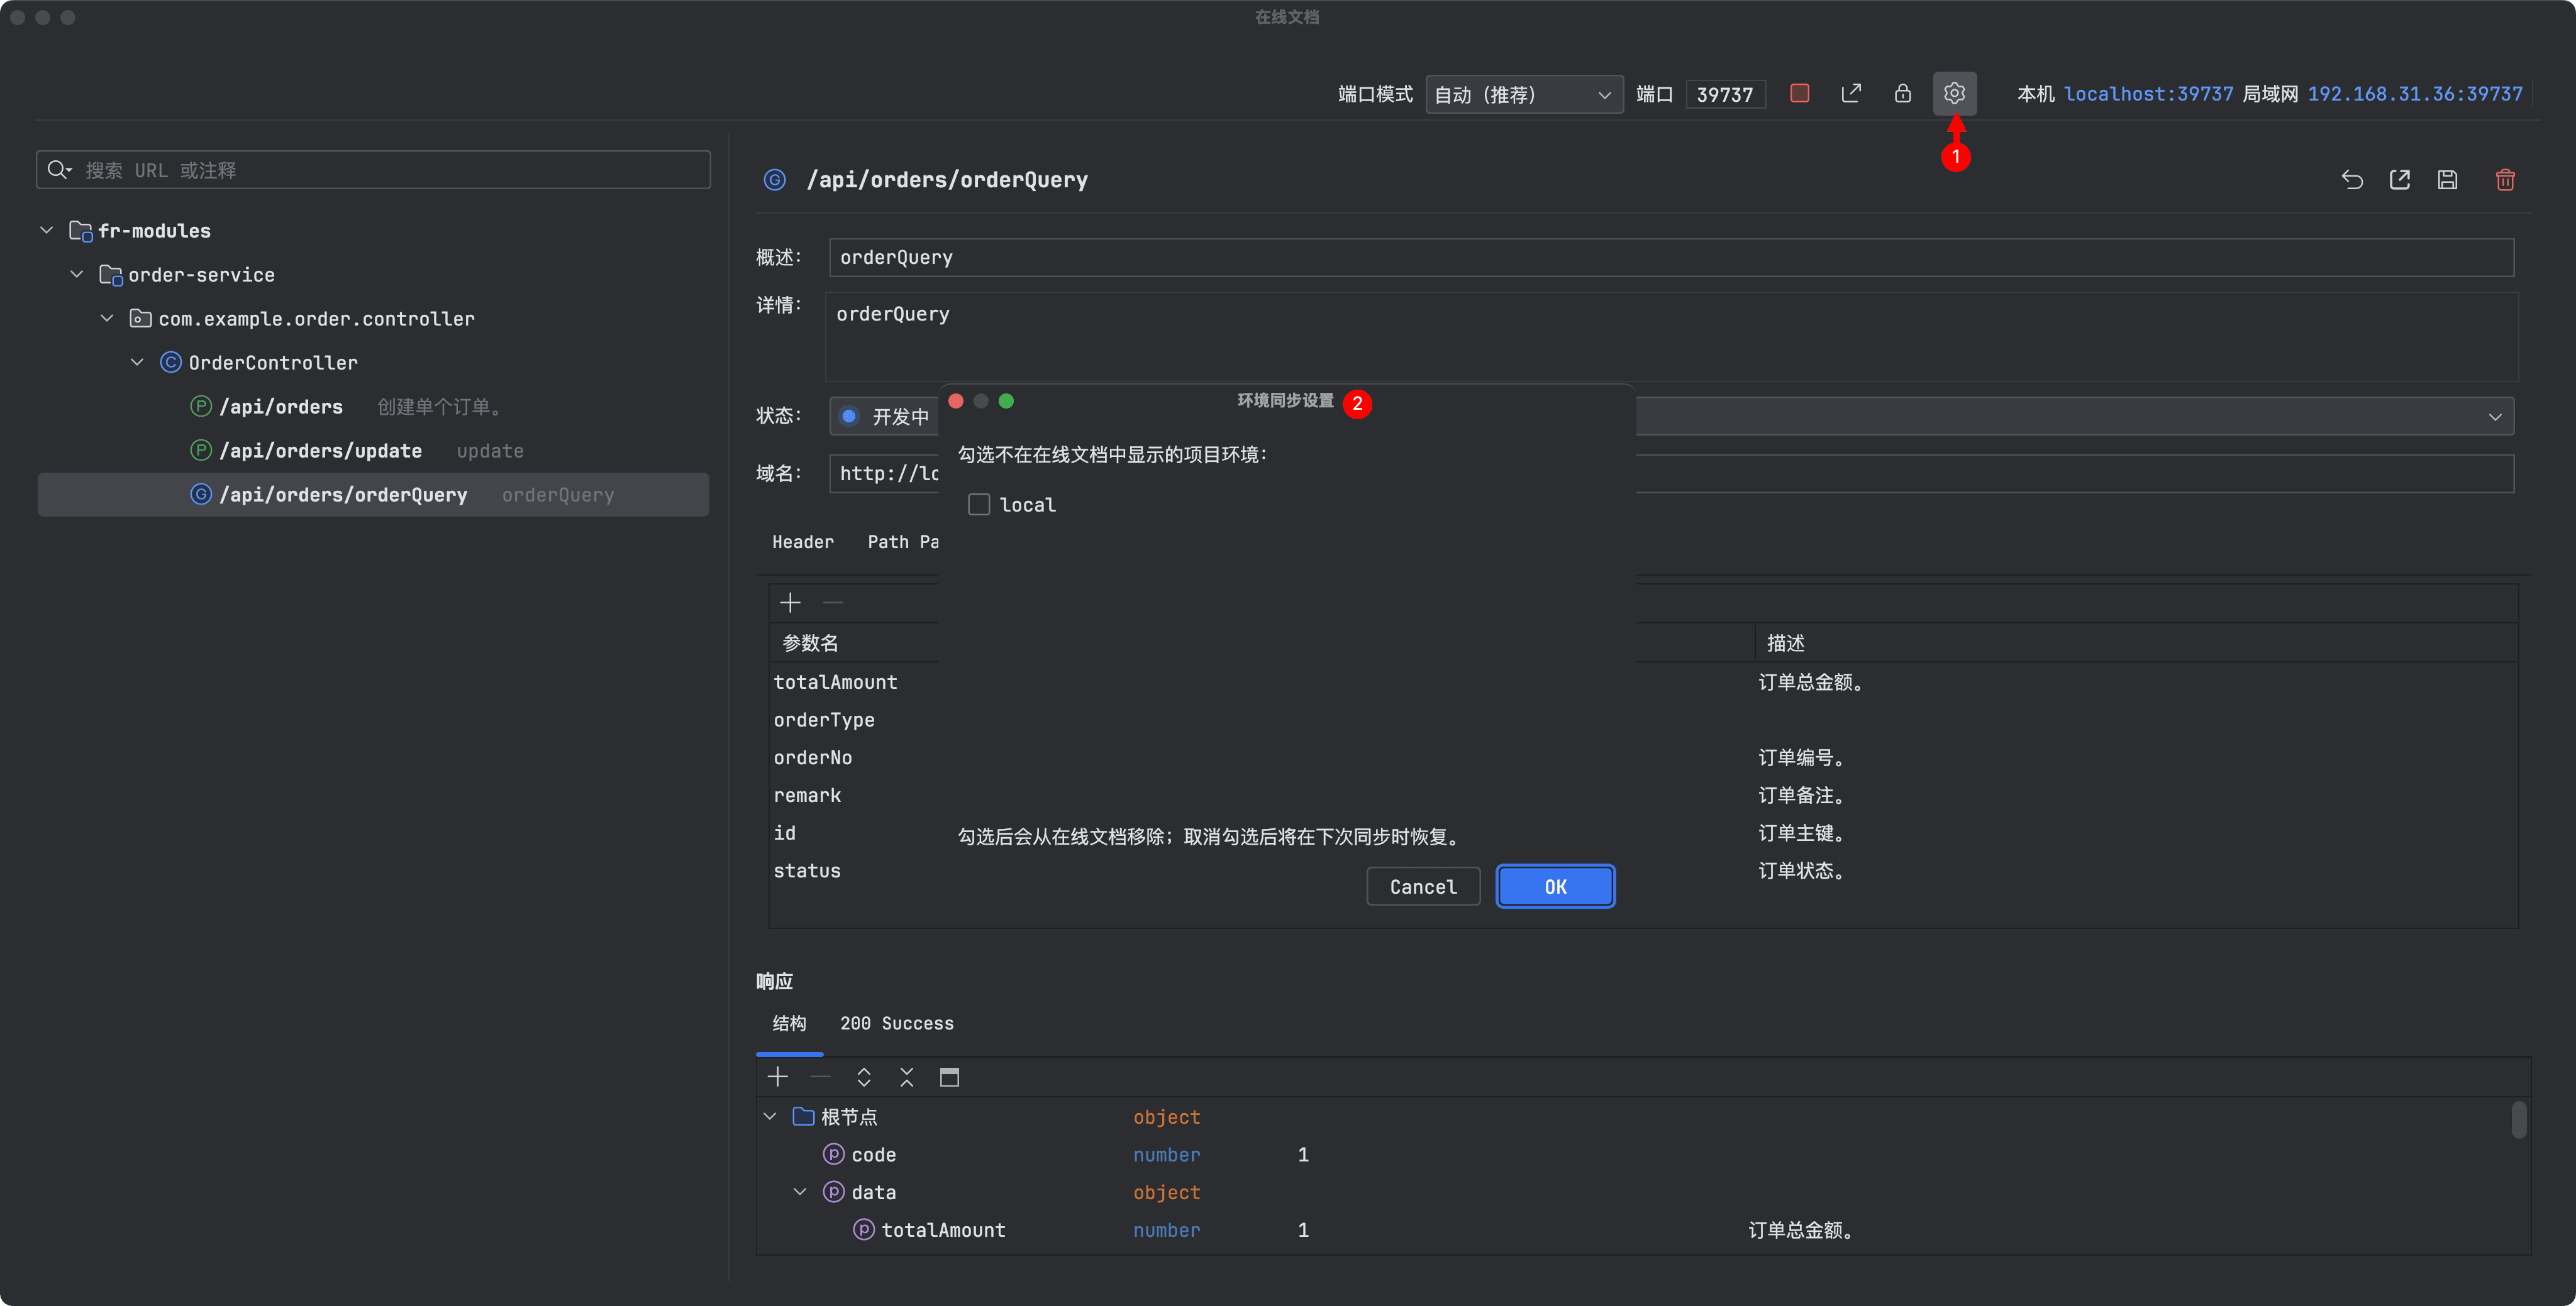2576x1306 pixels.
Task: Collapse the OrderController tree node
Action: [137, 363]
